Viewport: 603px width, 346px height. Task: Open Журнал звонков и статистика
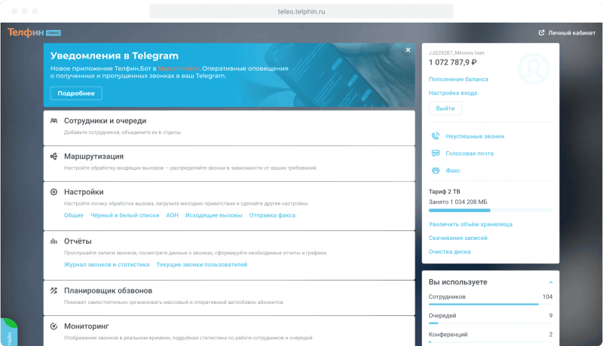(106, 265)
